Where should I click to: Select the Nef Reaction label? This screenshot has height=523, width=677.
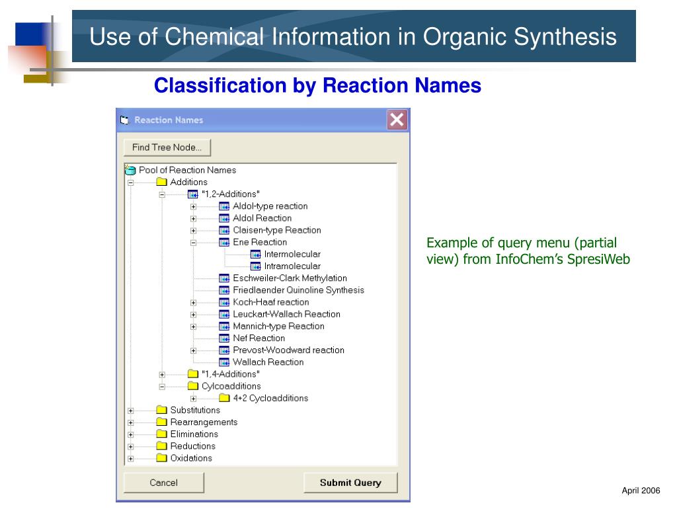coord(259,338)
